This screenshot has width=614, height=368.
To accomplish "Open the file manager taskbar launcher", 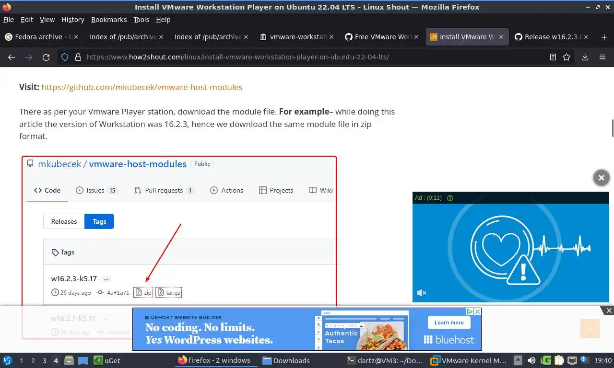I will pyautogui.click(x=69, y=360).
